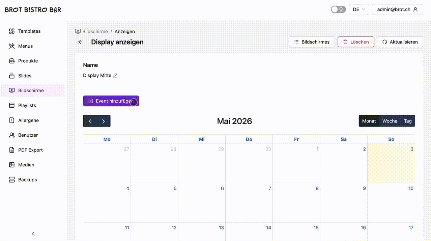
Task: Open the DE language dropdown
Action: pyautogui.click(x=359, y=9)
